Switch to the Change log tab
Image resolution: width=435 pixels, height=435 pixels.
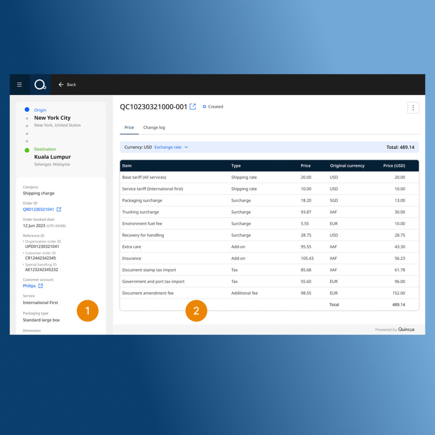click(x=154, y=127)
